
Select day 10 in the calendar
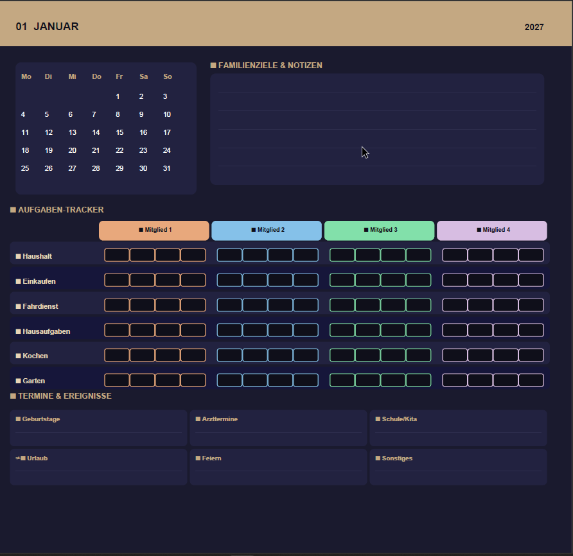pos(167,114)
